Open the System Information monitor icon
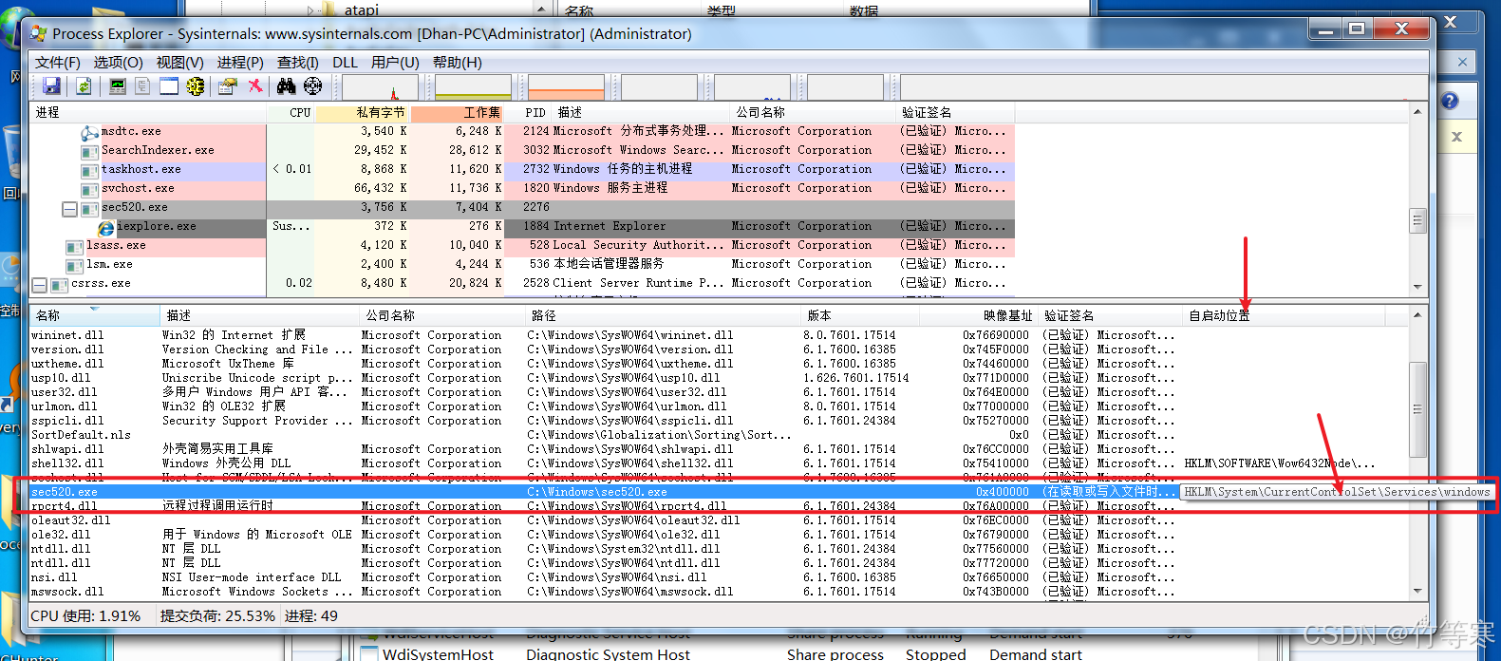 coord(118,86)
